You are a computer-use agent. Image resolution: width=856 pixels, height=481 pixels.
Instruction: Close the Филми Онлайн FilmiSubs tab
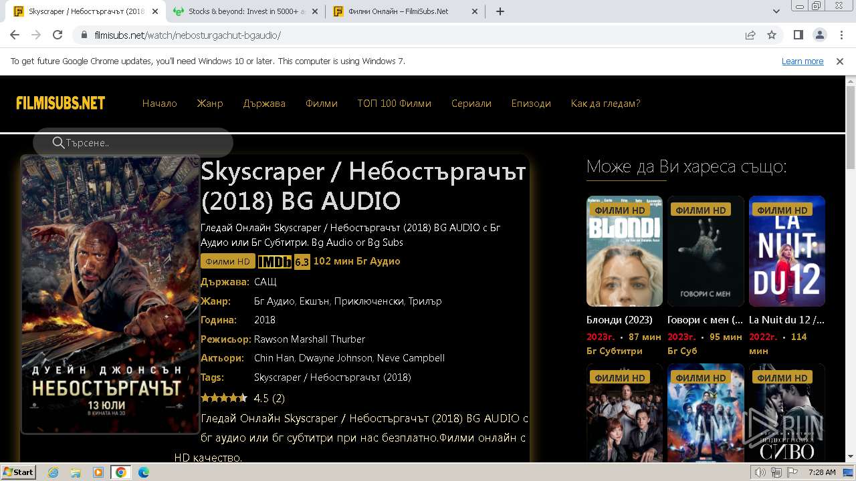pyautogui.click(x=475, y=11)
